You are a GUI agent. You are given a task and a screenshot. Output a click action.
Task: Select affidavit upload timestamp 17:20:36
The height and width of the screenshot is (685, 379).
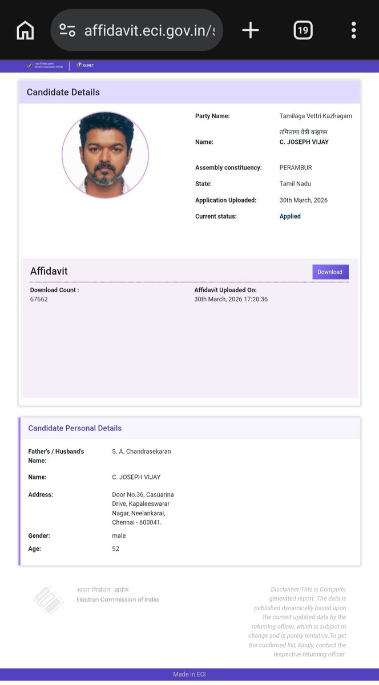point(231,299)
